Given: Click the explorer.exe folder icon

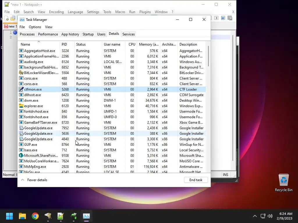Looking at the screenshot, I should click(21, 106).
